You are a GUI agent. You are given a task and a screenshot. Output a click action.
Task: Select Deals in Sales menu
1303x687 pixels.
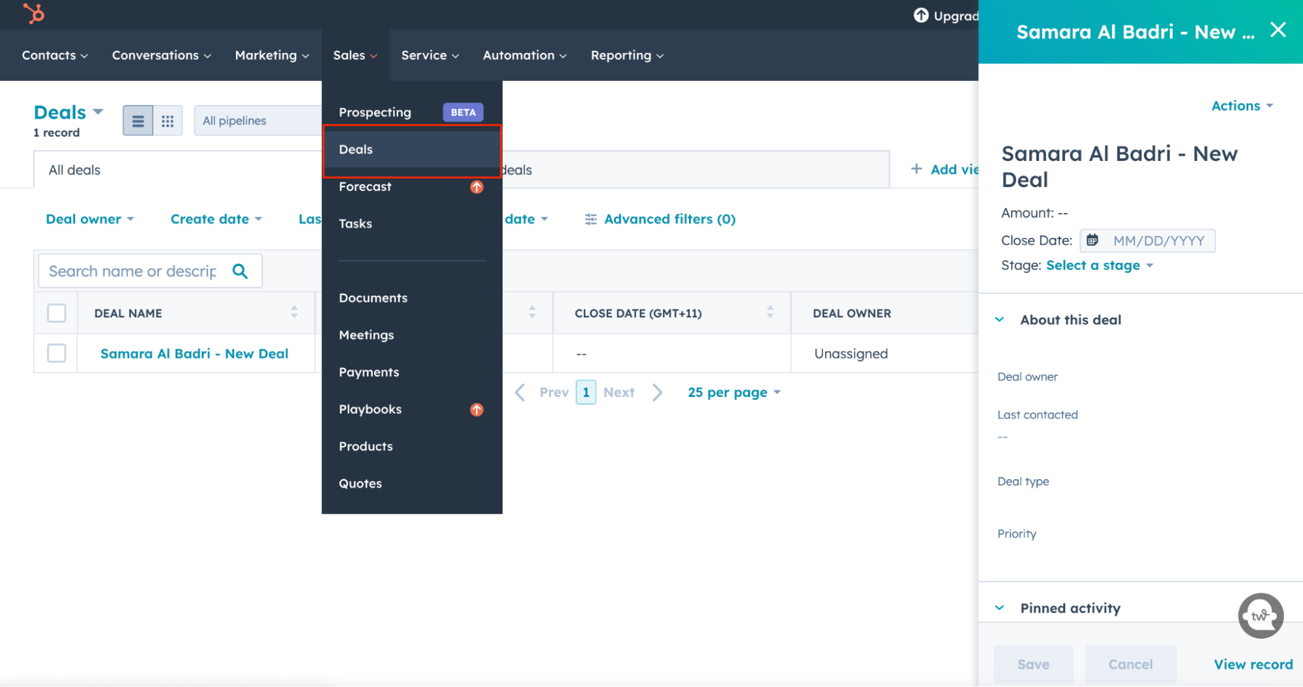412,149
